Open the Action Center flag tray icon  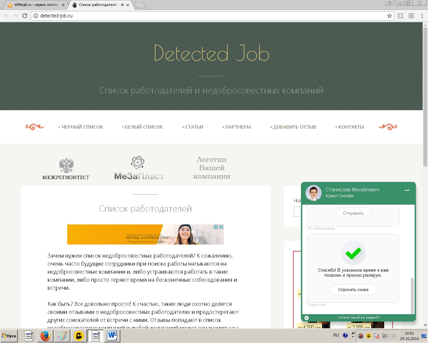click(377, 336)
